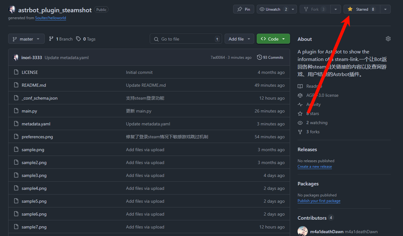Open the green Code dropdown

[273, 39]
